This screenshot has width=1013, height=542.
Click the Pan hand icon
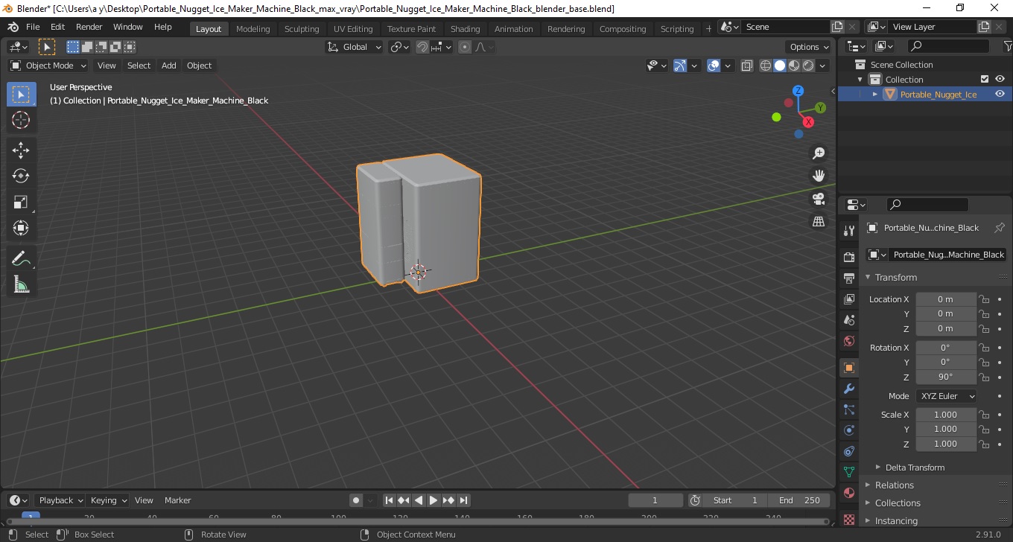(x=819, y=176)
